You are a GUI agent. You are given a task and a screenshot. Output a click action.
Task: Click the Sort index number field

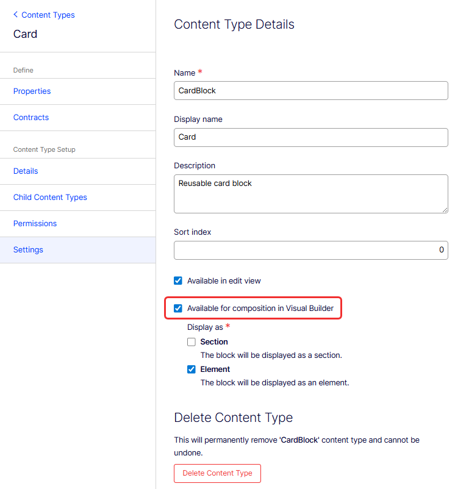coord(310,250)
